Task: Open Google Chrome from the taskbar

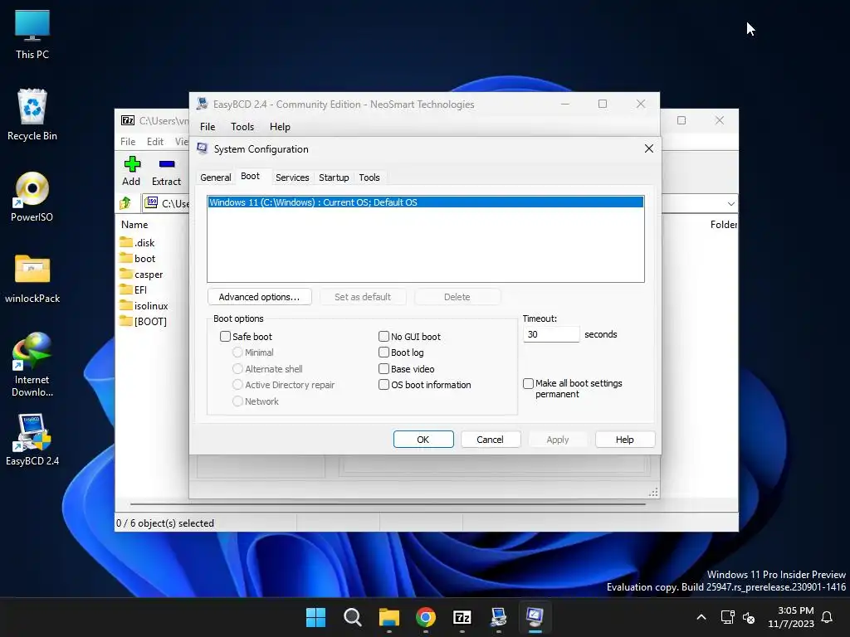Action: tap(426, 617)
